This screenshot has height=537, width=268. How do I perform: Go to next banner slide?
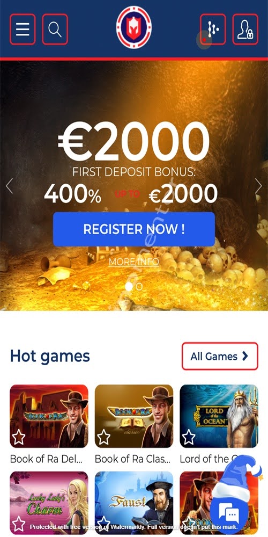(258, 186)
